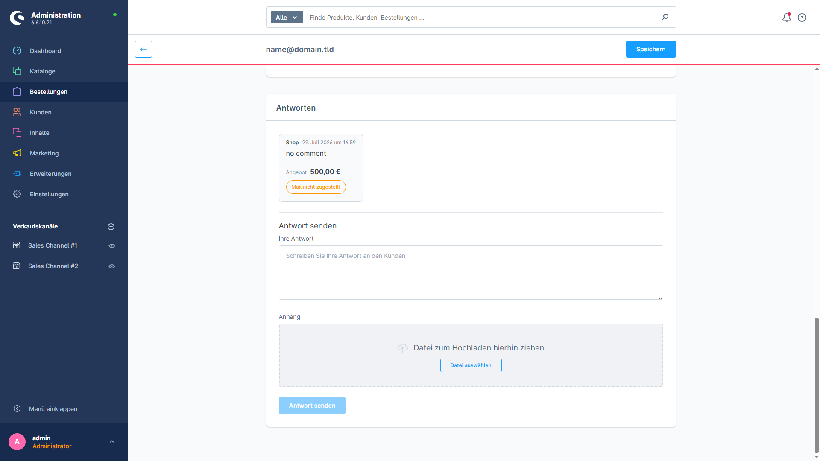Screen dimensions: 820x461
Task: Click the name@domain.tld page title
Action: pyautogui.click(x=300, y=50)
